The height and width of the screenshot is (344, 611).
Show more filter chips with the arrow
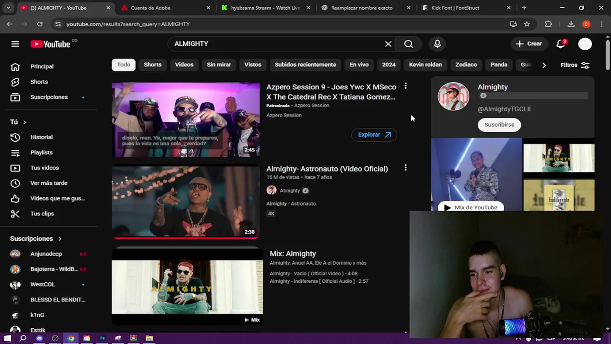click(x=544, y=65)
